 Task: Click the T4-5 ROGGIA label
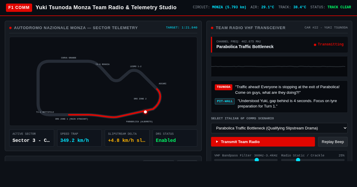point(103,64)
